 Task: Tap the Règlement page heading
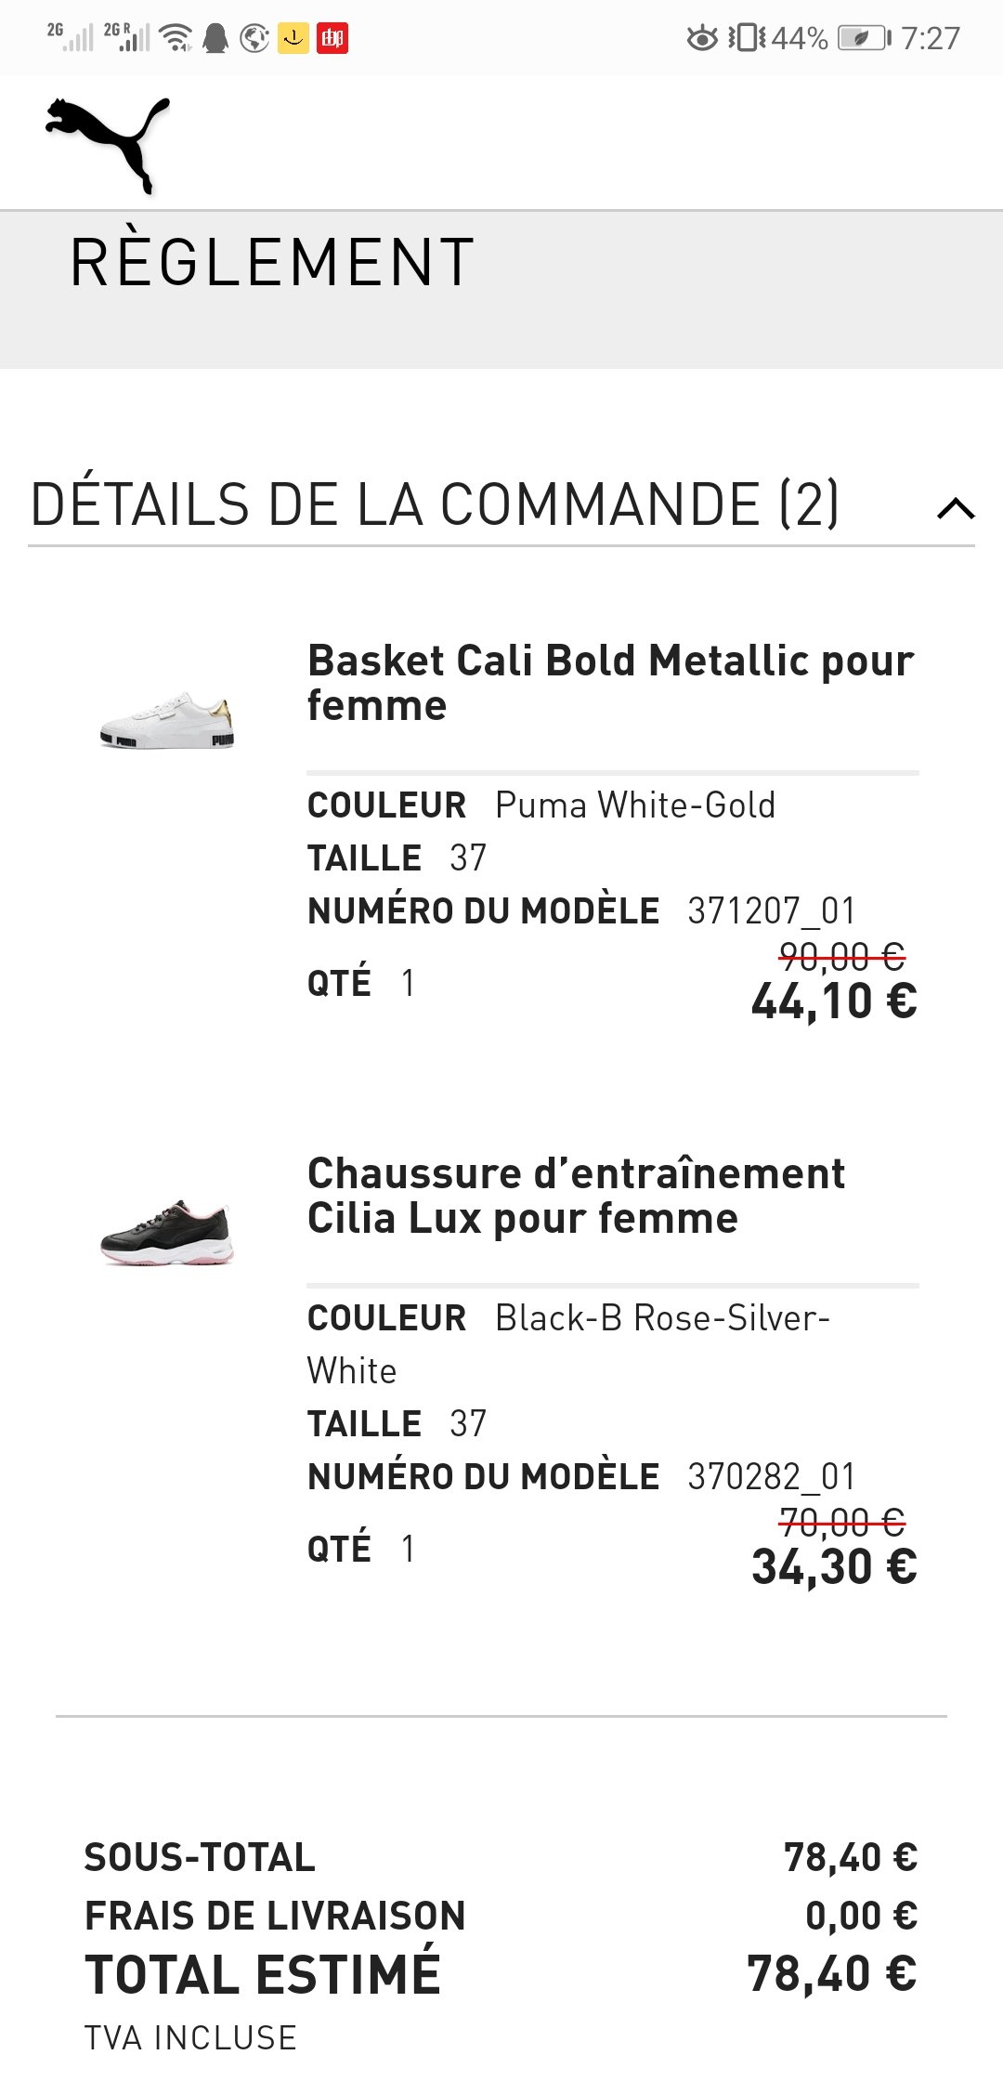coord(272,261)
